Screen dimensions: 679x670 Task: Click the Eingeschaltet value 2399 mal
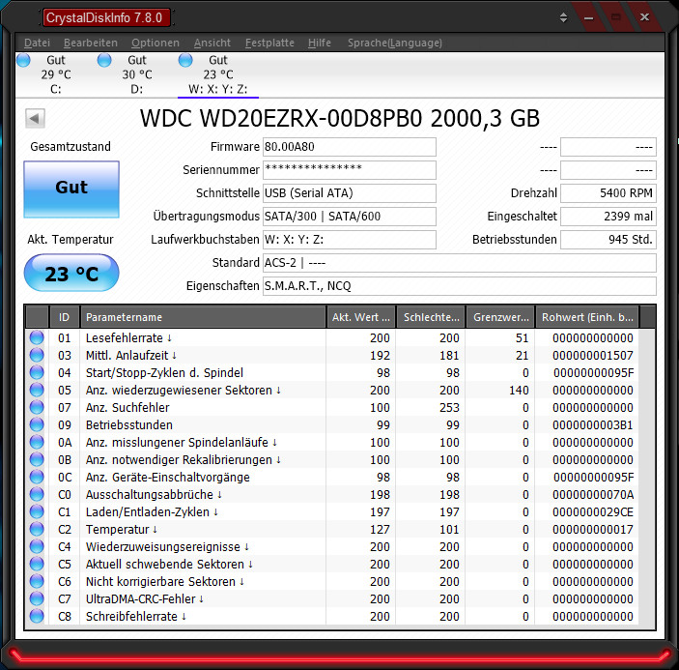pos(608,217)
